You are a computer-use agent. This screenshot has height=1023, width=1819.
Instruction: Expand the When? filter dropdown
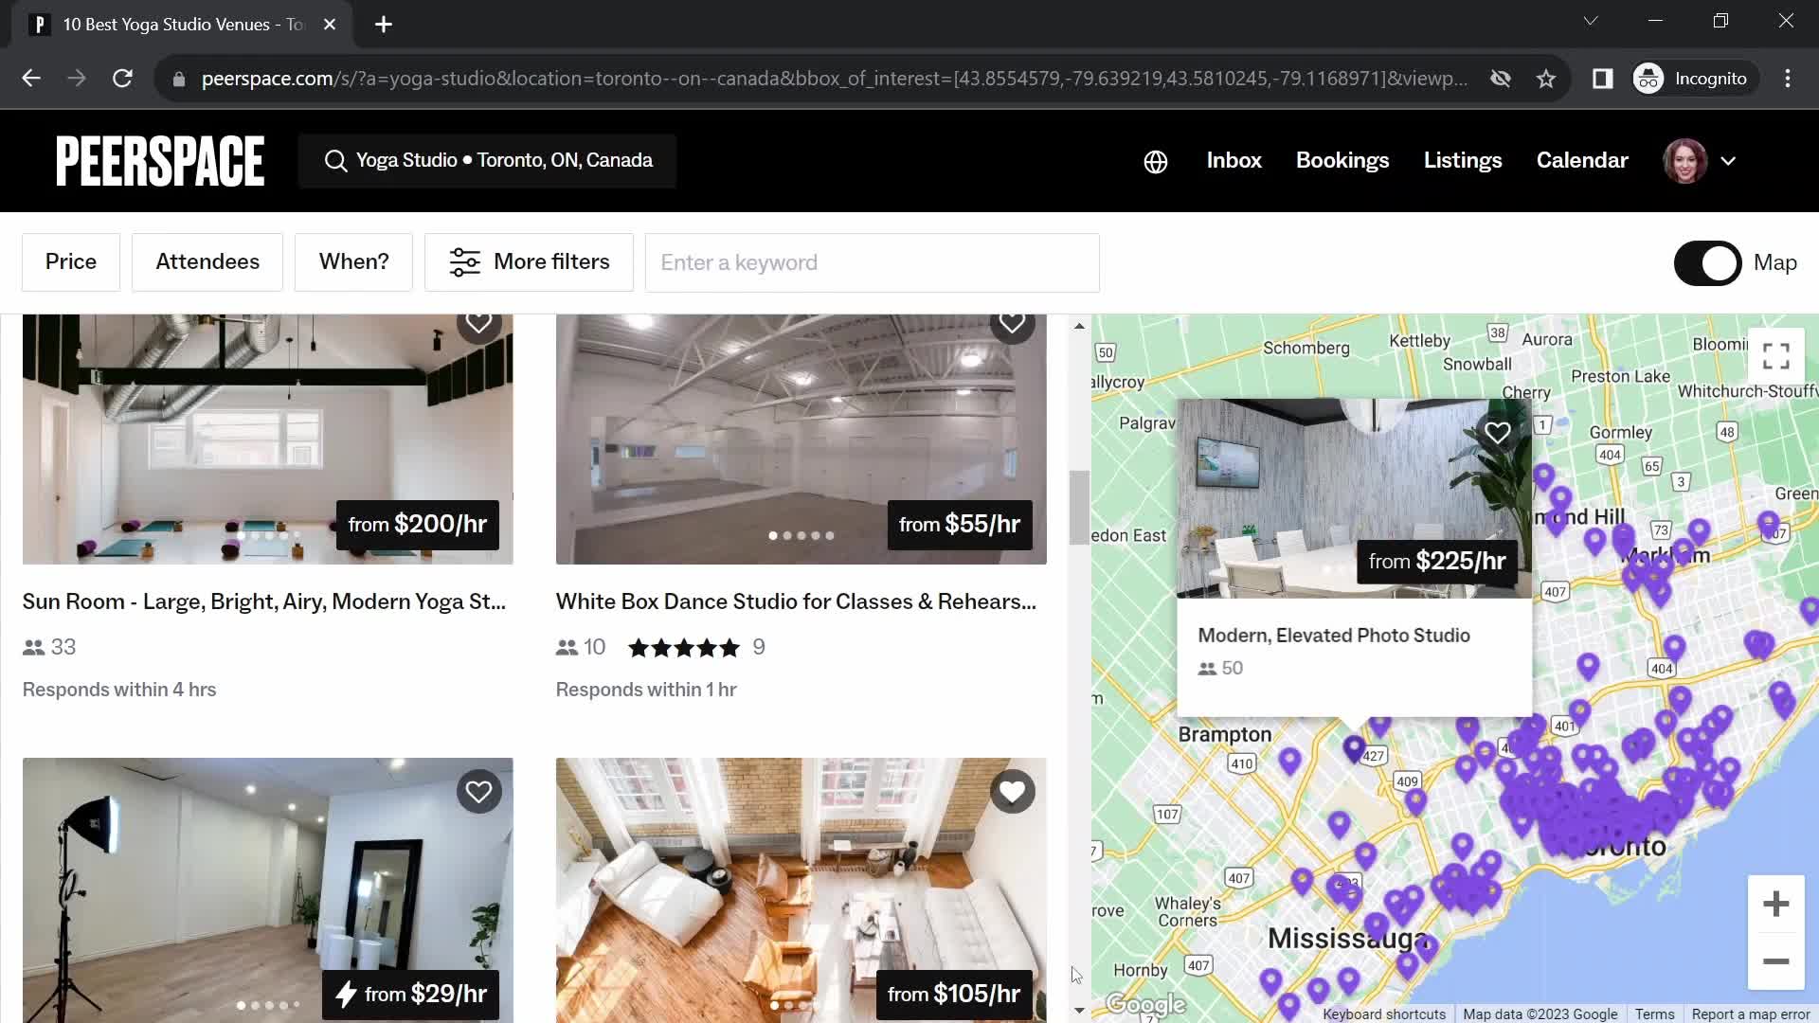tap(353, 261)
